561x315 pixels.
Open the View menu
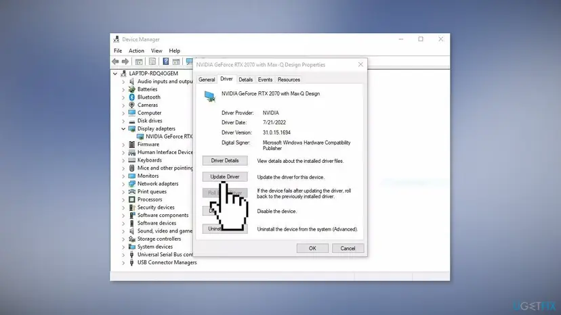[157, 51]
